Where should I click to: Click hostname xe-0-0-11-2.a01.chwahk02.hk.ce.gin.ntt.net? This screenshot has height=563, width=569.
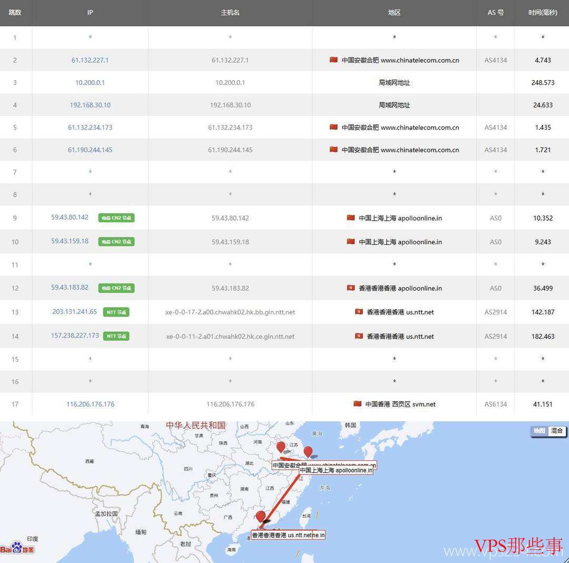coord(230,337)
